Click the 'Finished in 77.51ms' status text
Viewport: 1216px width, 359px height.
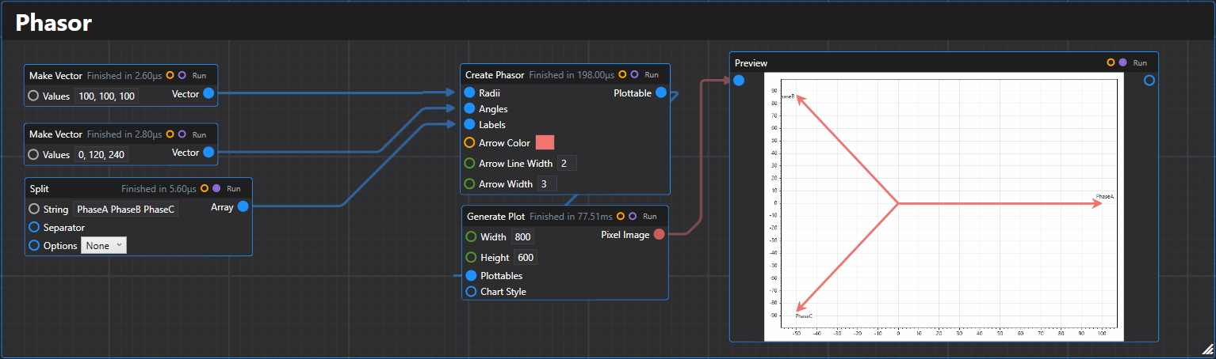pos(571,217)
